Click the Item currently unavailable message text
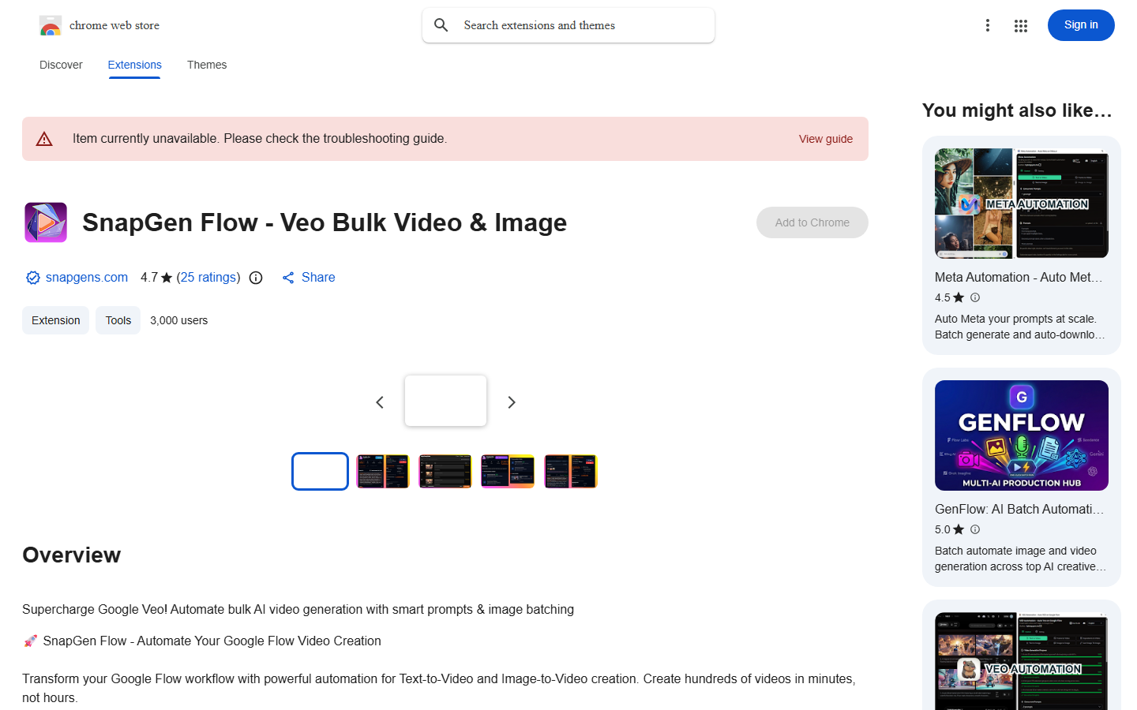1137x710 pixels. [260, 139]
